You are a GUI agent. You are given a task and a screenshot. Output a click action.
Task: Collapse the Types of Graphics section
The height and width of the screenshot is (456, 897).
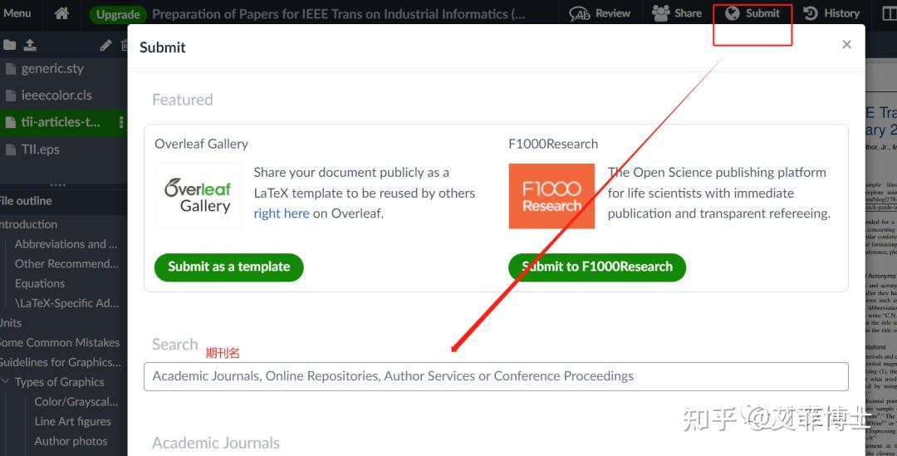click(6, 382)
